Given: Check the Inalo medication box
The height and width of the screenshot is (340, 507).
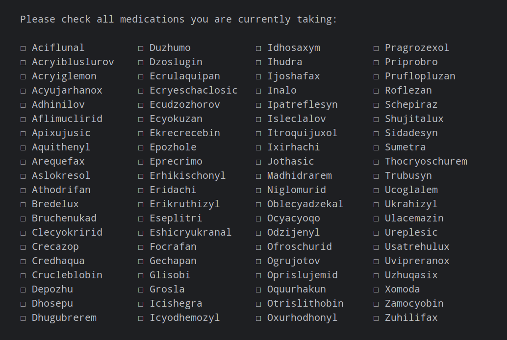Looking at the screenshot, I should (x=258, y=91).
